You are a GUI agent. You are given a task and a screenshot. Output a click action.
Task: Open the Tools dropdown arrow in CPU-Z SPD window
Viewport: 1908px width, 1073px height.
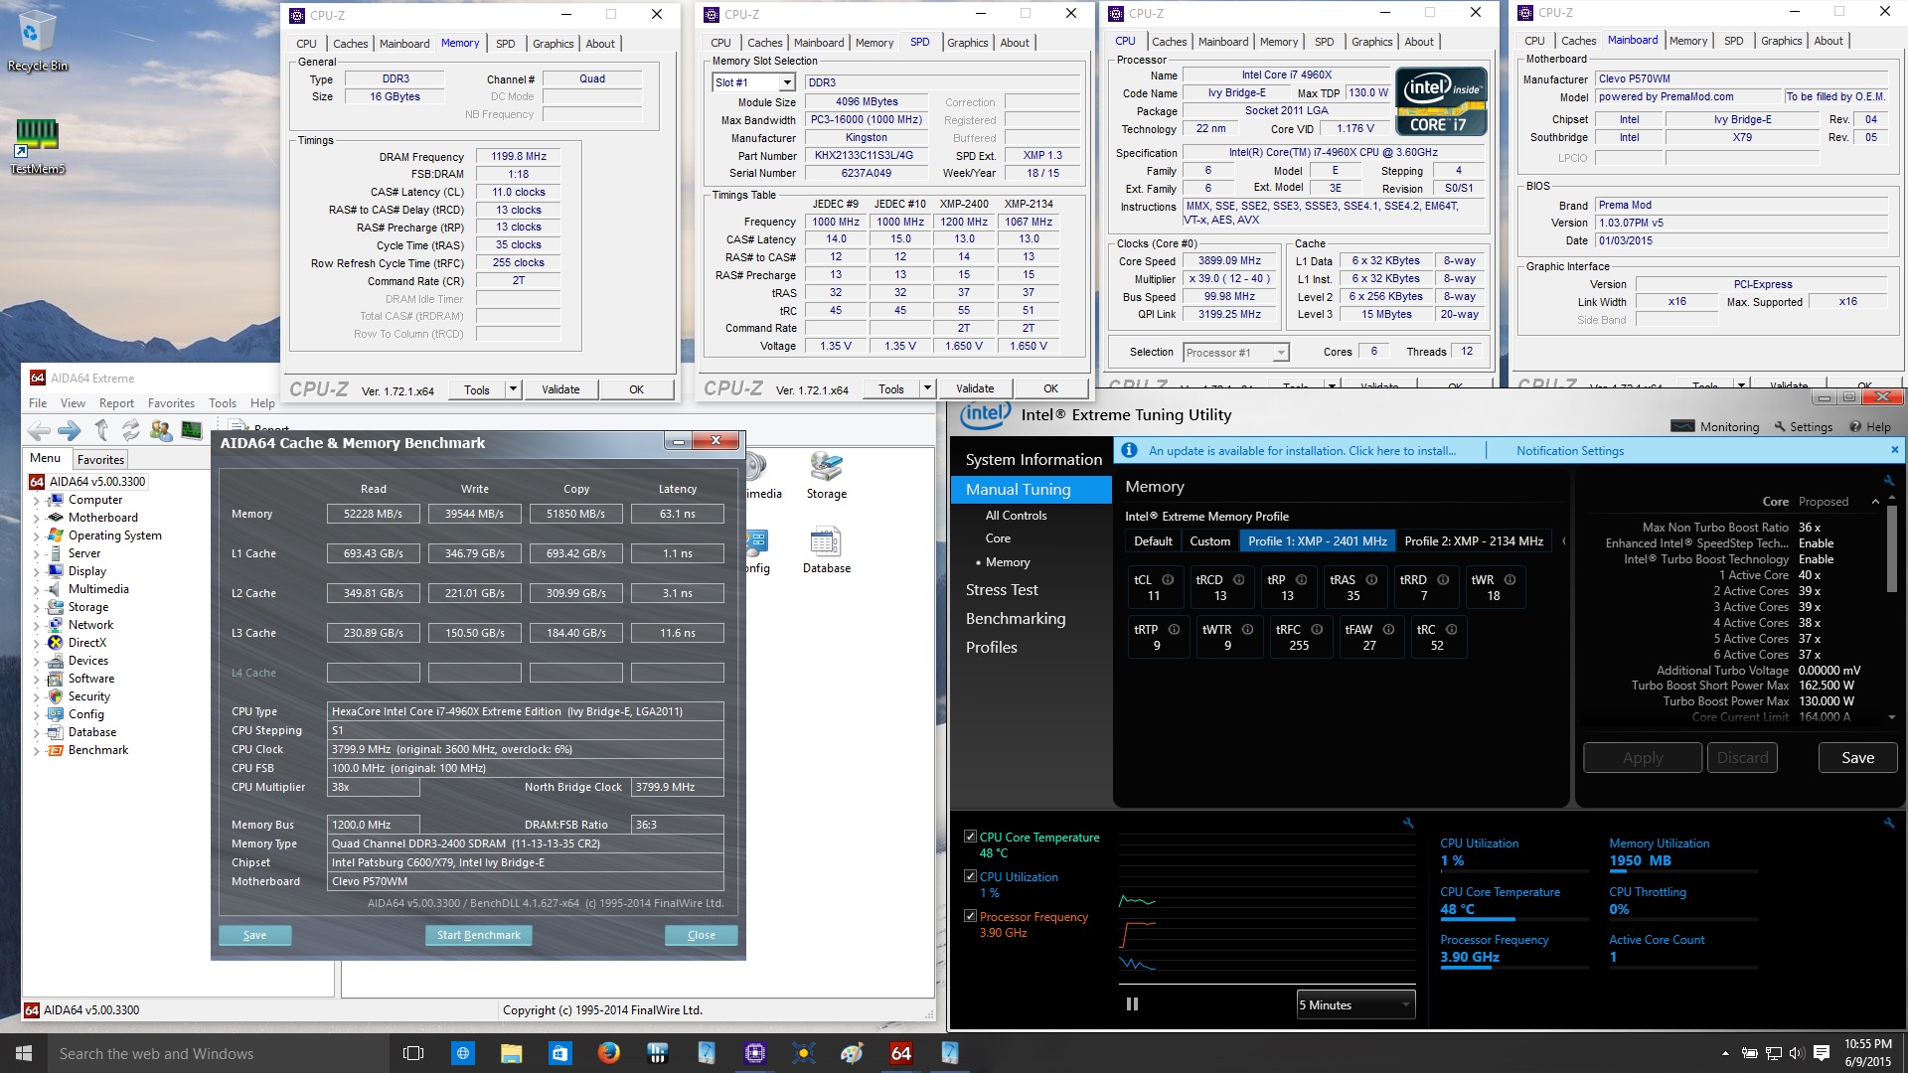pos(928,388)
